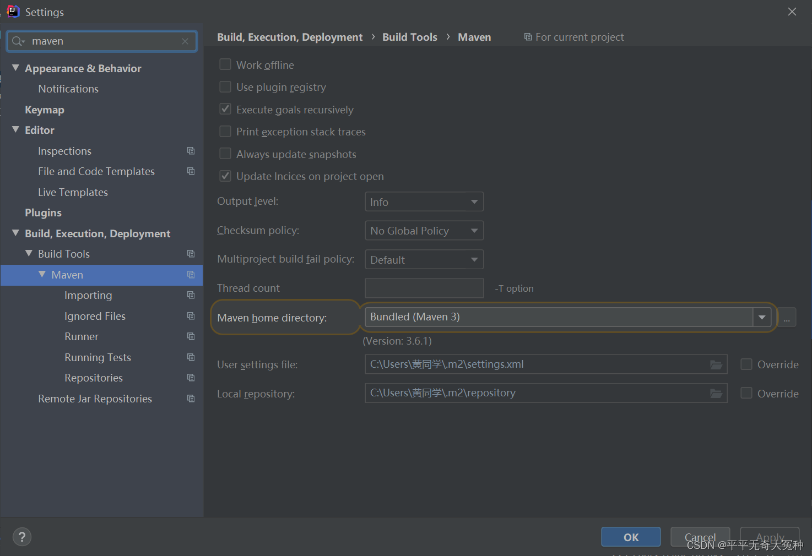This screenshot has width=812, height=556.
Task: Collapse the Maven tree node
Action: (x=42, y=274)
